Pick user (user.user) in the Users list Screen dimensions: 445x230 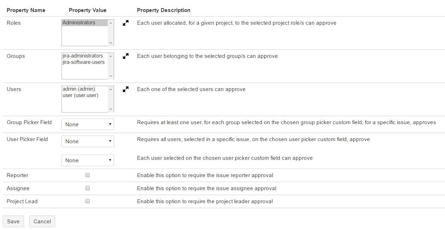80,95
